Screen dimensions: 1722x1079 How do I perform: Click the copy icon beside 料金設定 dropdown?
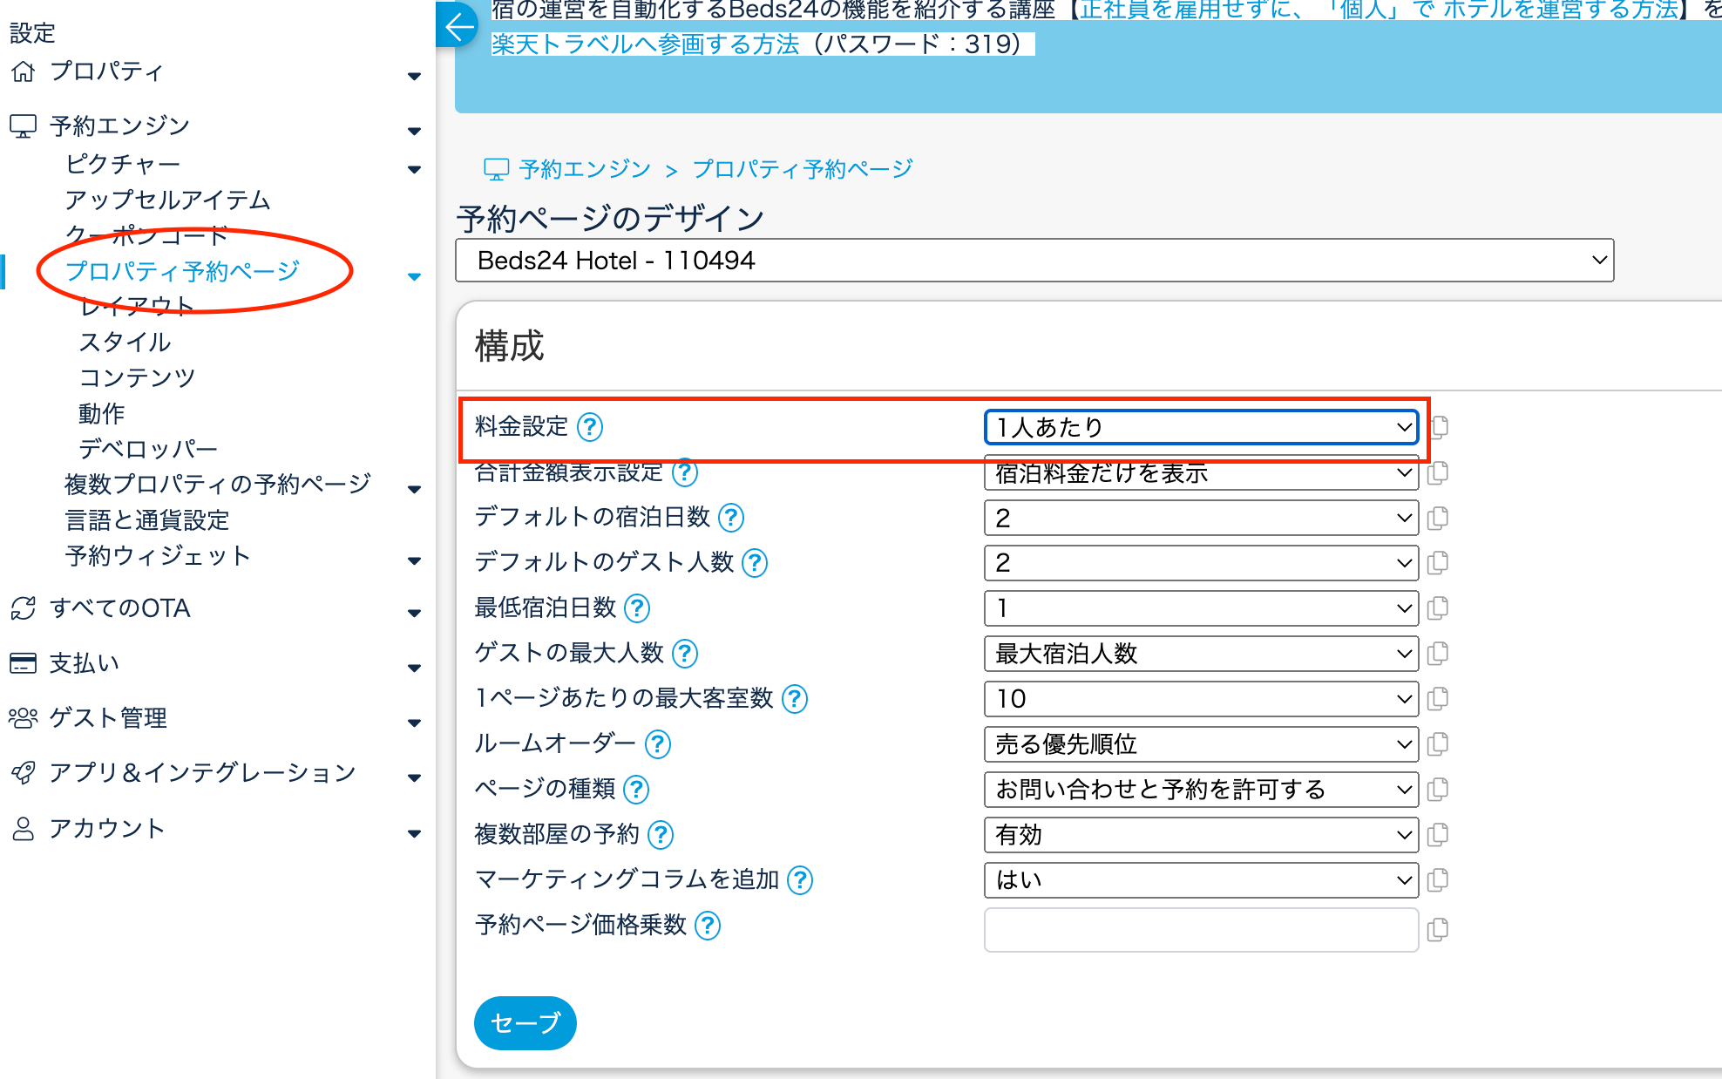1439,427
